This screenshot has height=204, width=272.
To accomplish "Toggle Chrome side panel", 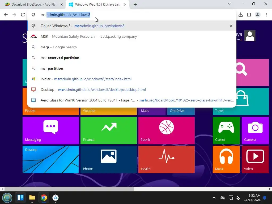I will coord(249,15).
